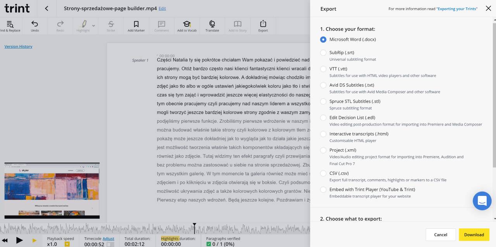The height and width of the screenshot is (247, 496).
Task: Open the Add to Vocab tool
Action: click(x=187, y=24)
